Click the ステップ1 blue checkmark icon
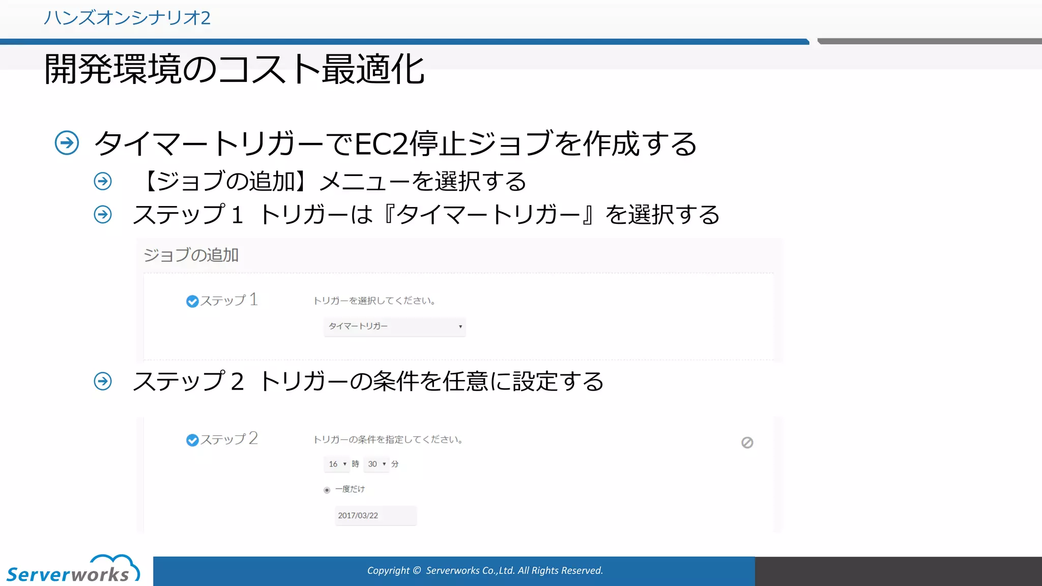 192,301
